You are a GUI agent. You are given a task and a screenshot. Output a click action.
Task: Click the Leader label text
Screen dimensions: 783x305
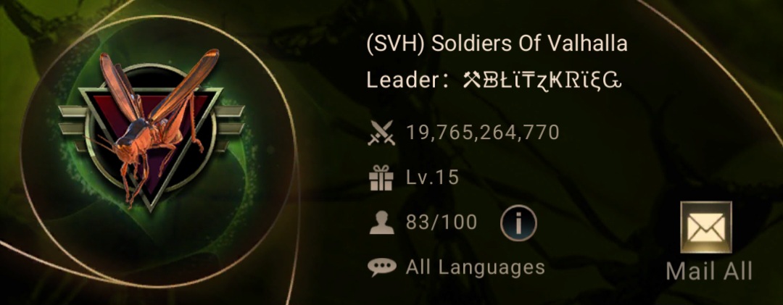[x=405, y=80]
